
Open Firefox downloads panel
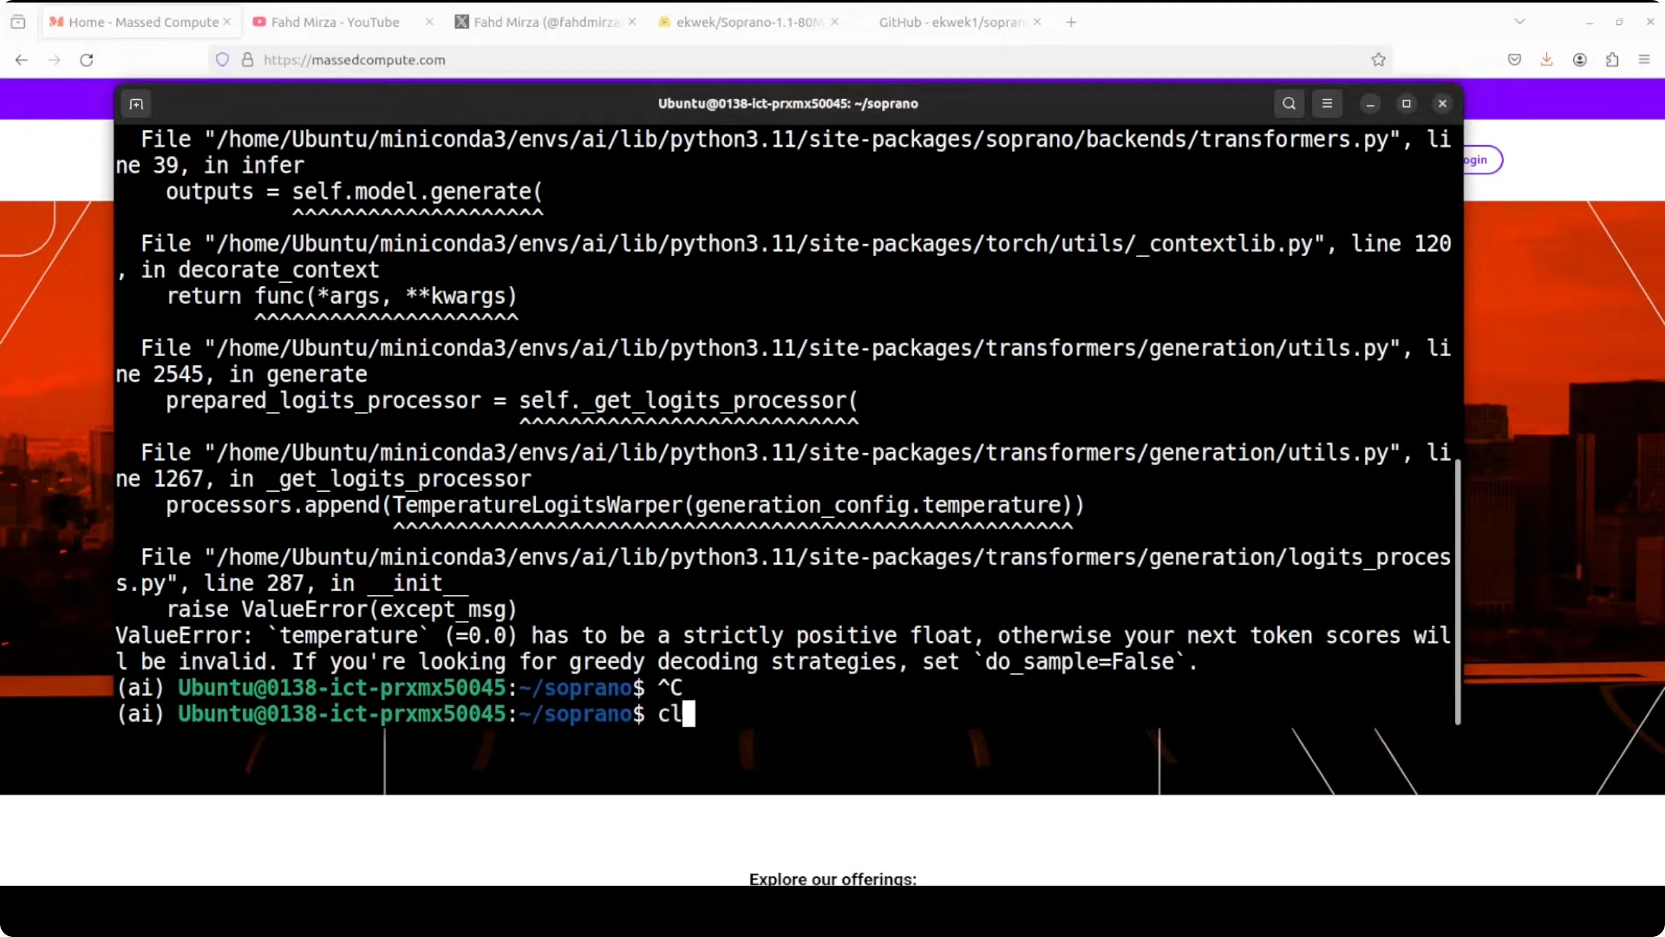(1547, 59)
